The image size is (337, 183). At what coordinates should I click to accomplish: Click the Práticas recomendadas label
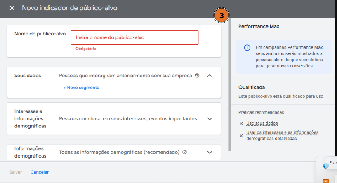point(261,112)
